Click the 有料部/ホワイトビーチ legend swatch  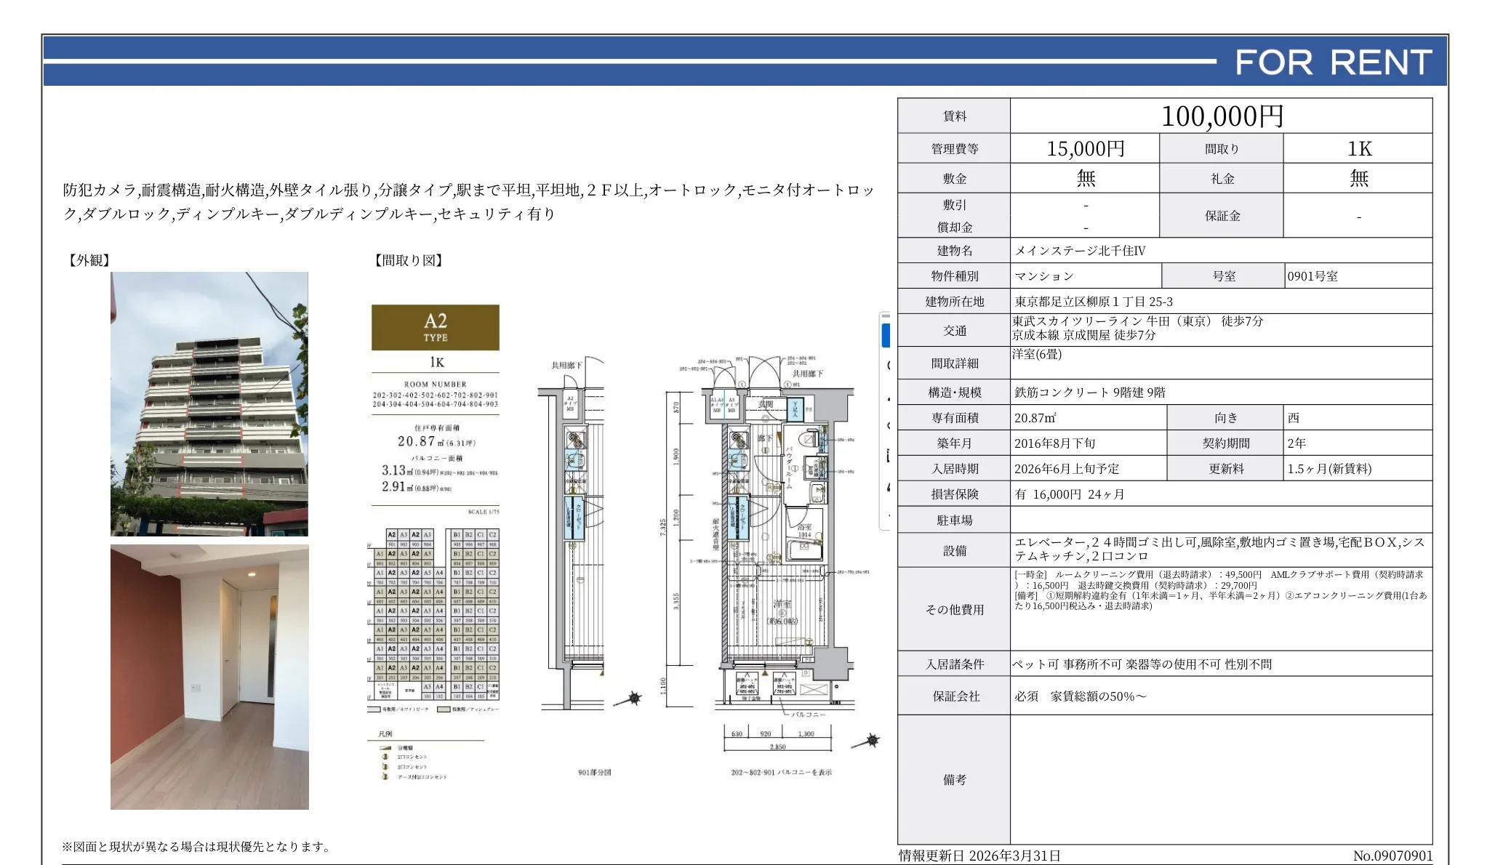click(x=373, y=709)
